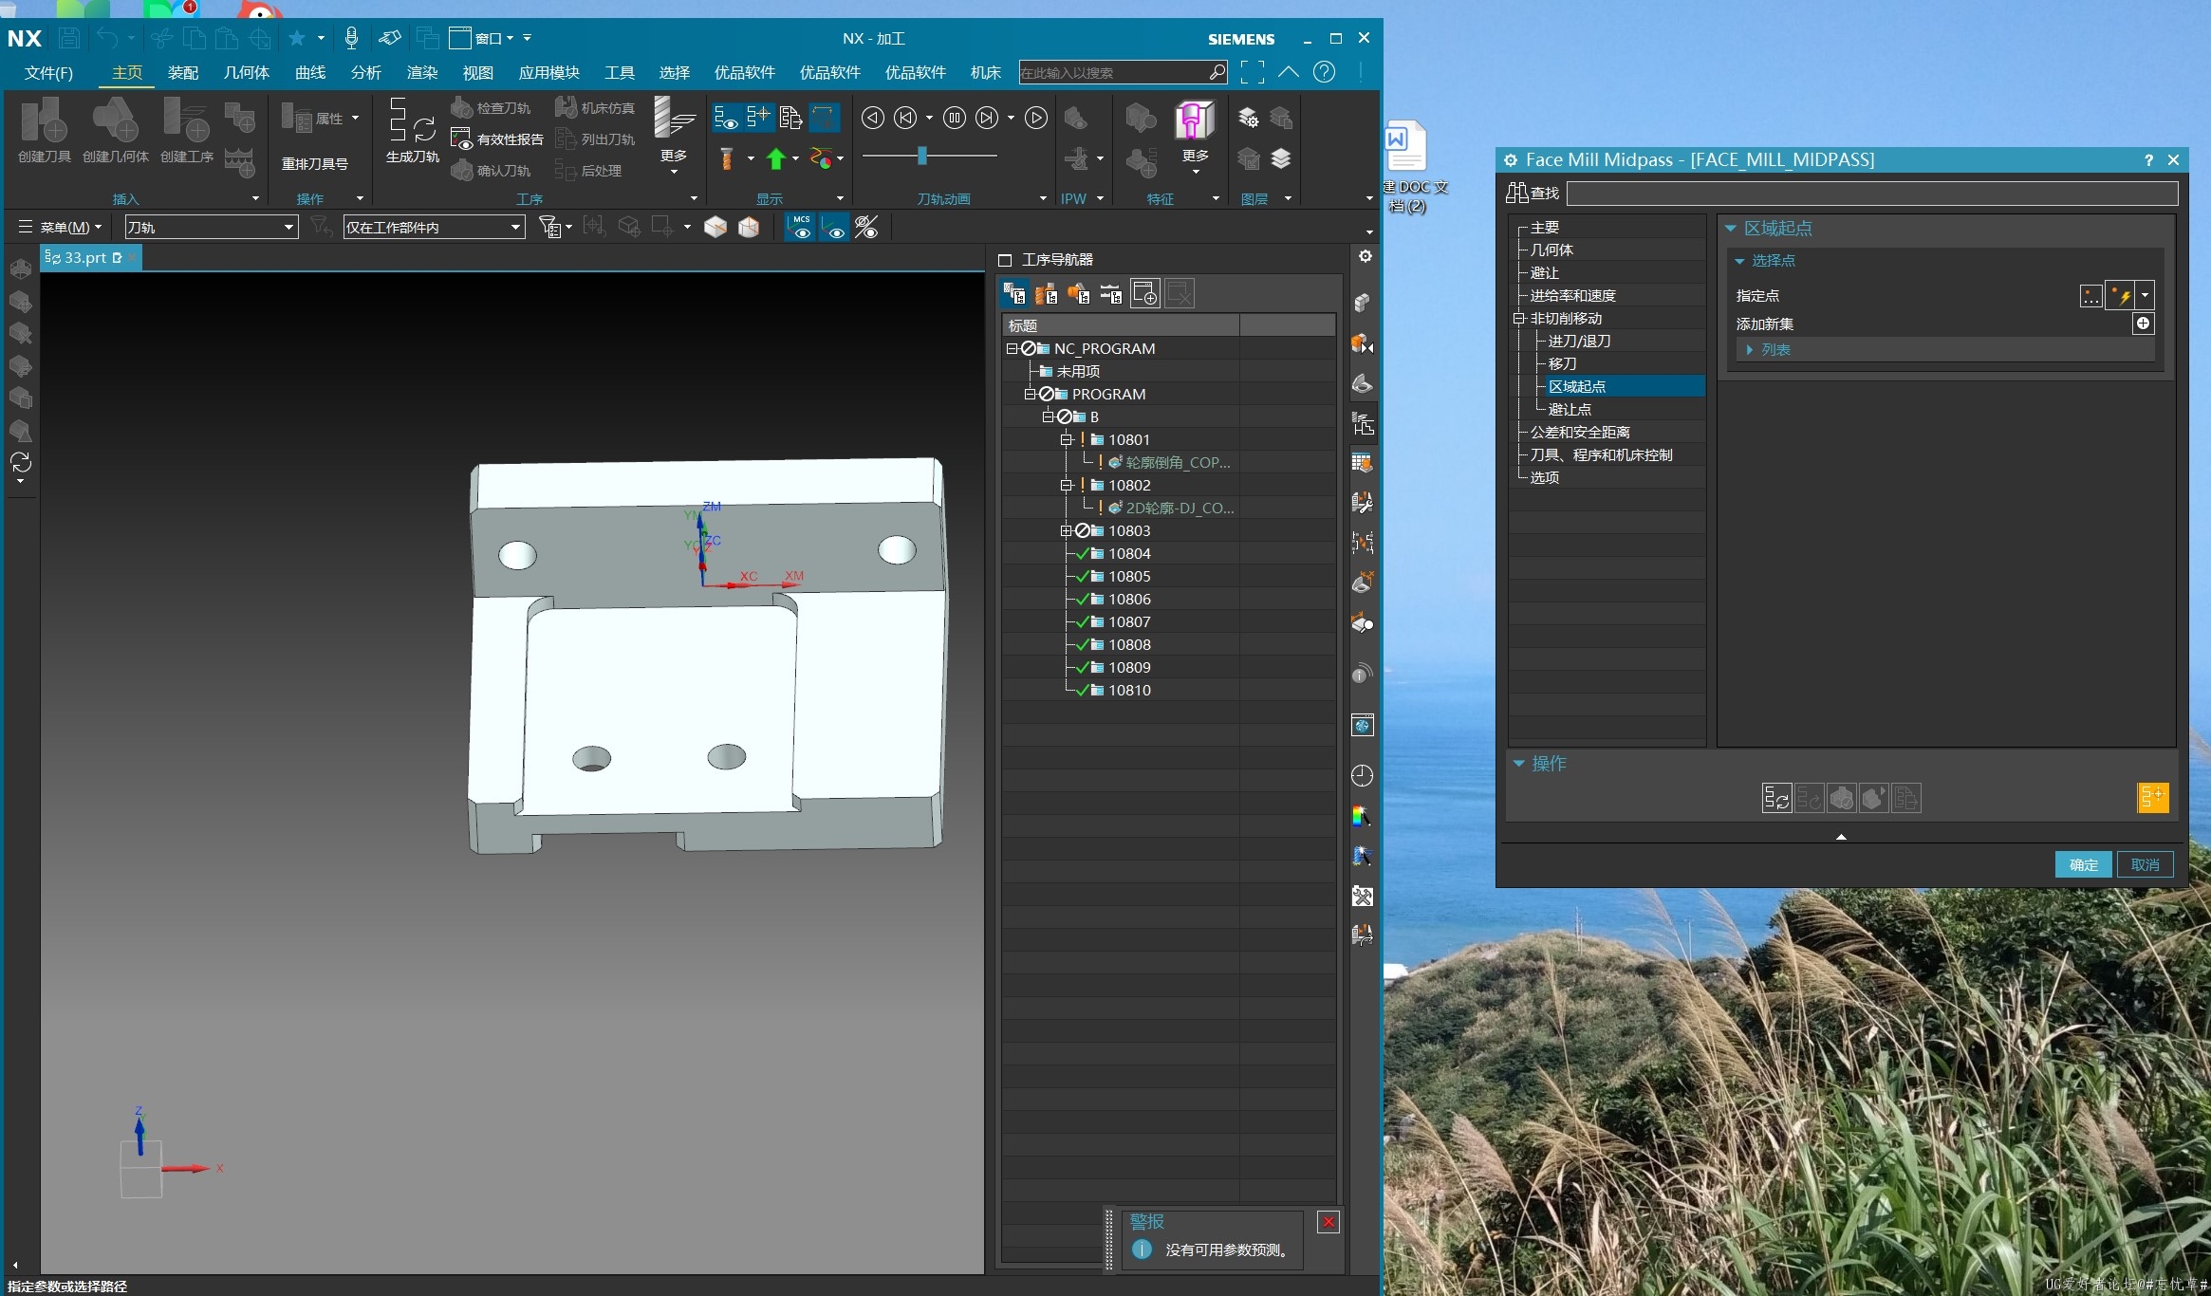Open the point type dropdown arrow

pyautogui.click(x=2144, y=296)
